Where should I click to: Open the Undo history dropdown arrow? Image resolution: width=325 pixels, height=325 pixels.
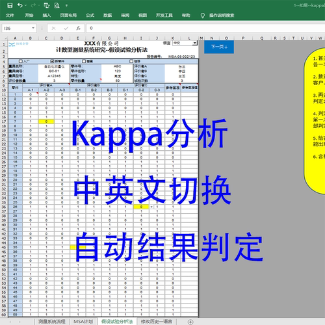coord(26,5)
